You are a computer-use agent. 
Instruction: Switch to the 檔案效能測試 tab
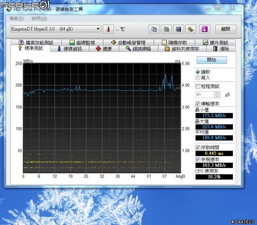point(36,43)
